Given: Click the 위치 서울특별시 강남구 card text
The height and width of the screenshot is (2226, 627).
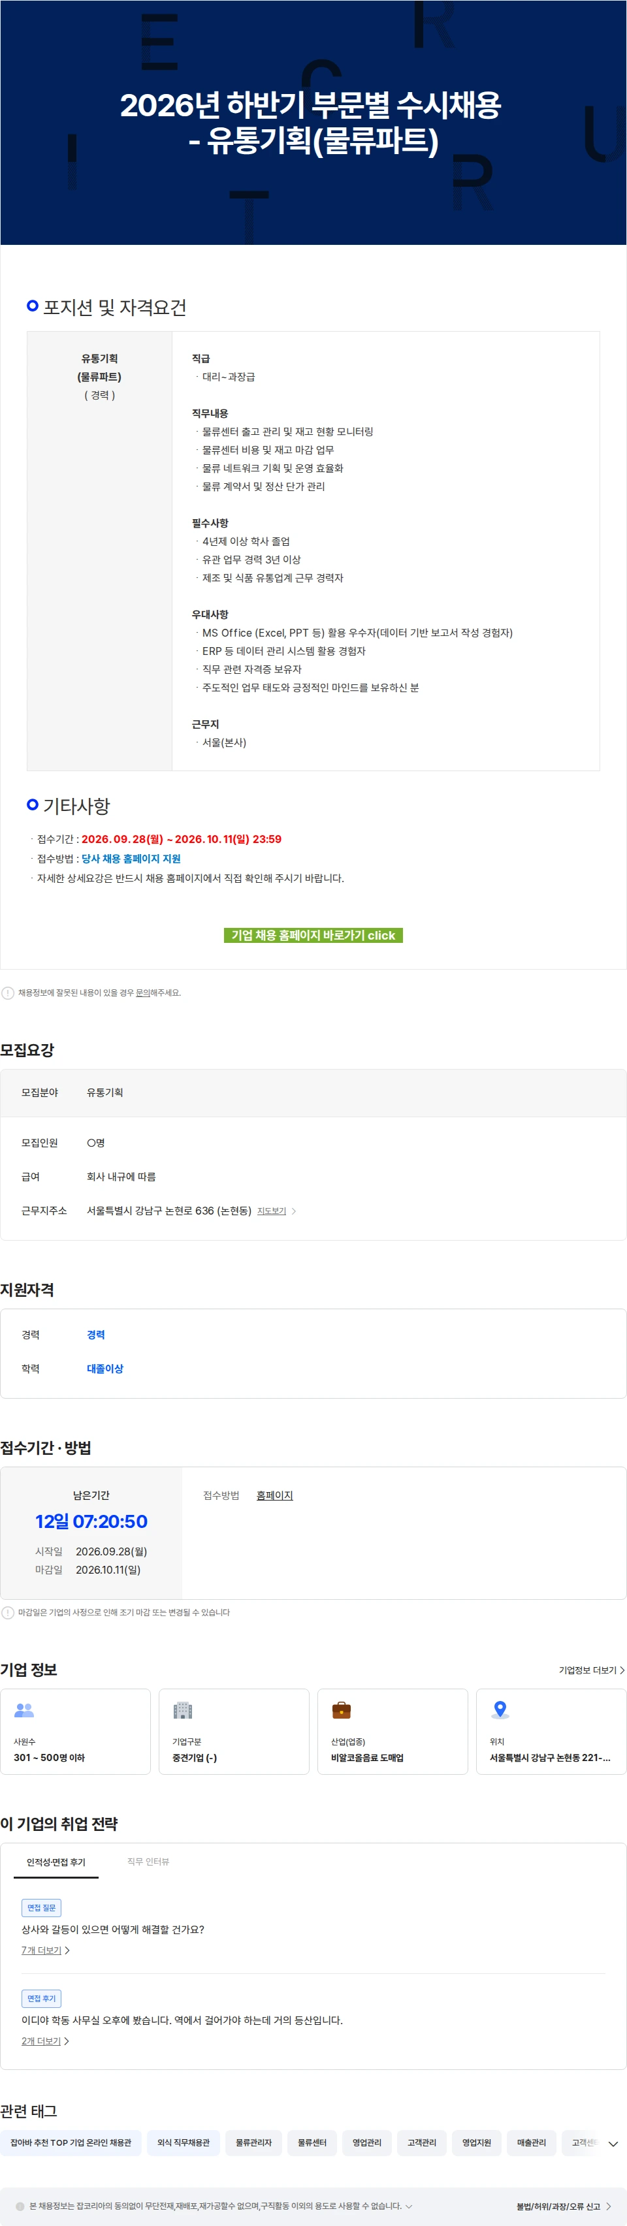Looking at the screenshot, I should click(550, 1758).
